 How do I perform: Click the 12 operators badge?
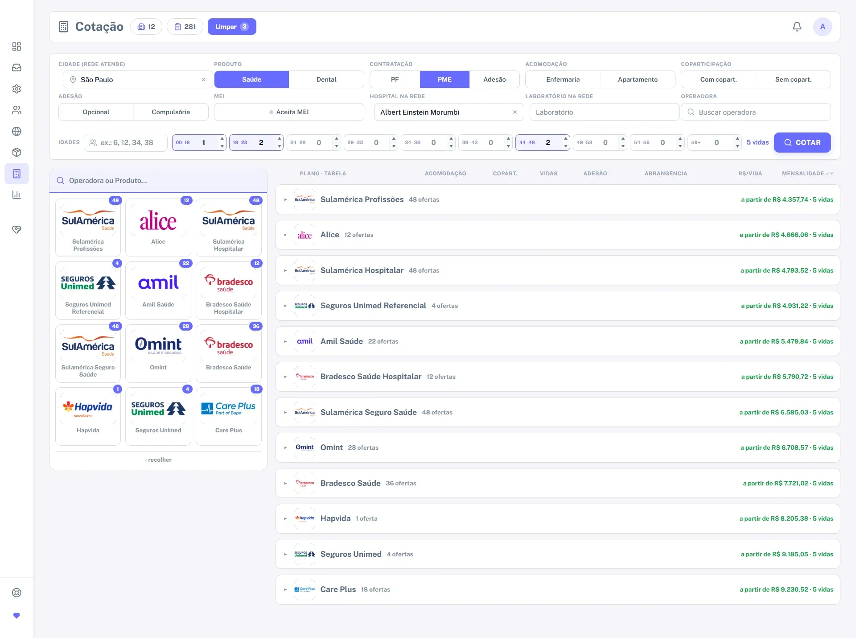146,27
